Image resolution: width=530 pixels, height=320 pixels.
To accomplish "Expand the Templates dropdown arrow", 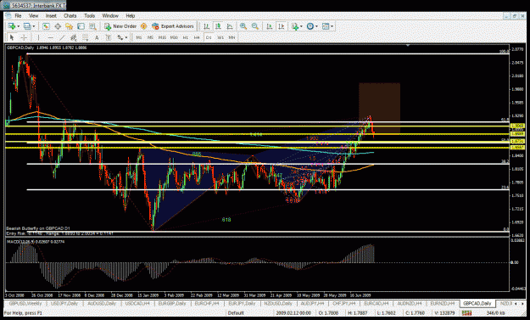I will point(332,26).
